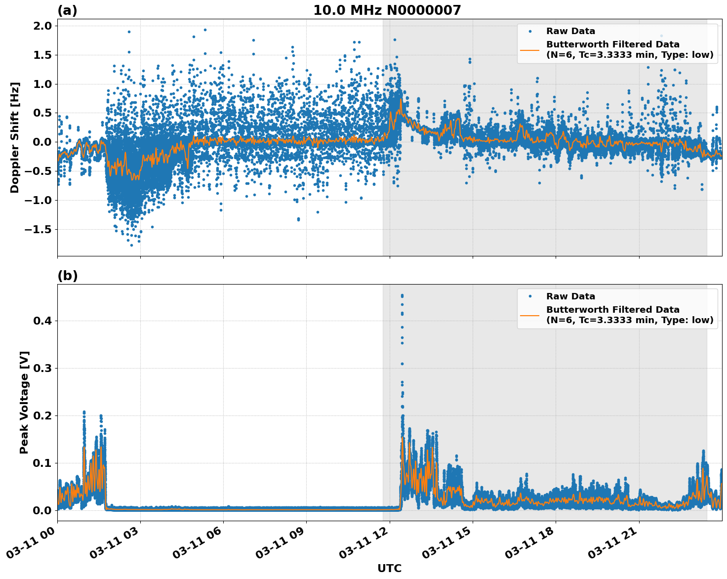Click the "Peak Voltage [V]" y-axis label
The image size is (727, 579).
click(24, 402)
